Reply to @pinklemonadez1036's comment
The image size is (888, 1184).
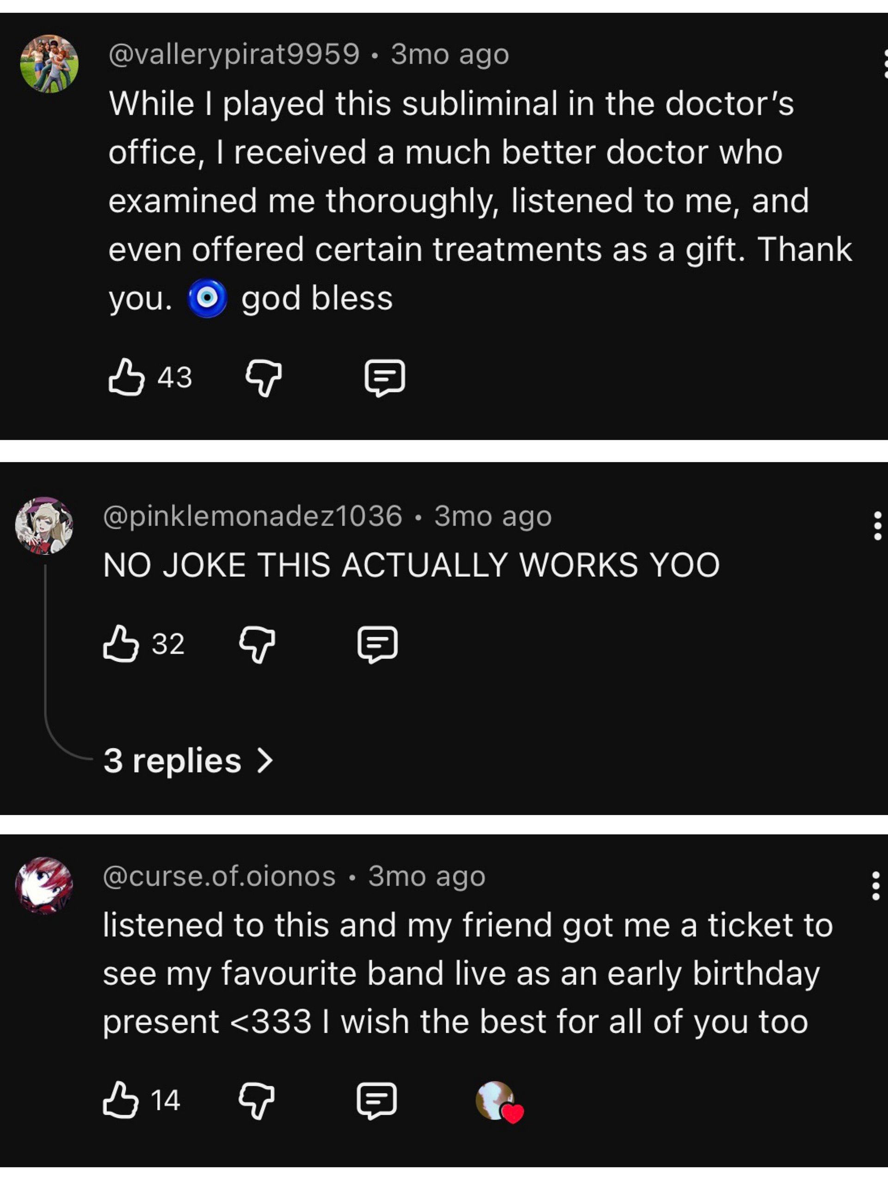pos(377,644)
